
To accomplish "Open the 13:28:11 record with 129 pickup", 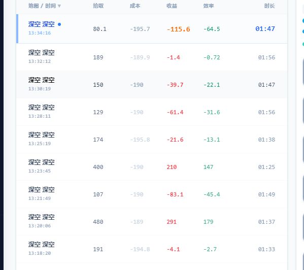I will [152, 112].
